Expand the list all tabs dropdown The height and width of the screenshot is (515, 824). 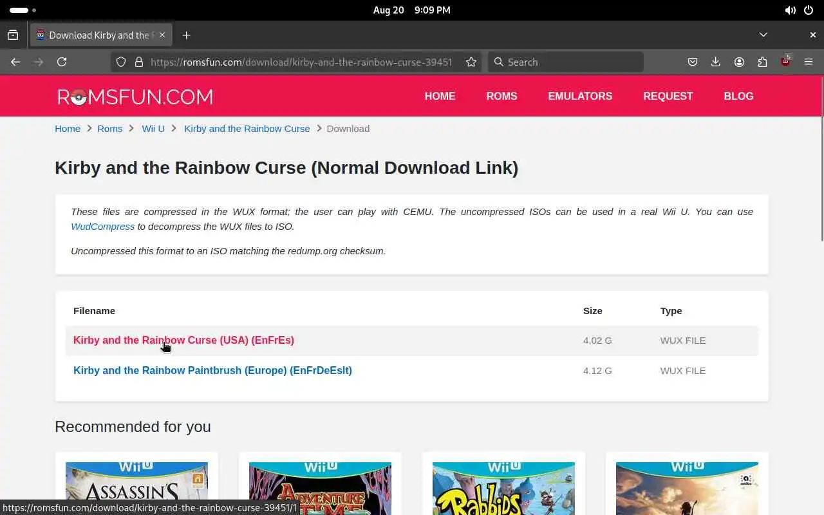pos(763,35)
